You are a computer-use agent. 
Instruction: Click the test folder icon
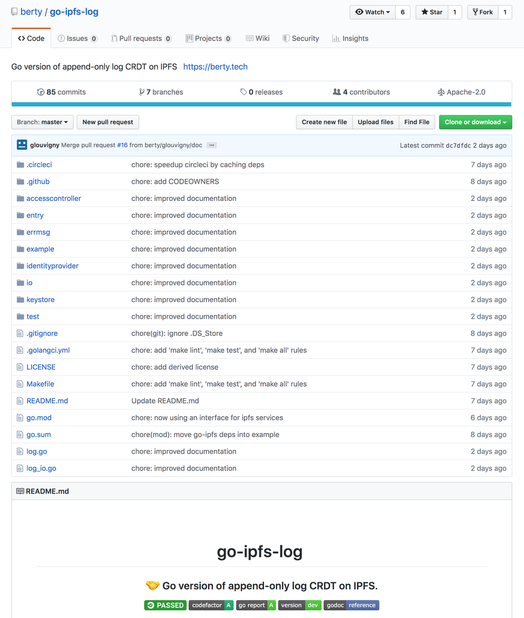(x=21, y=317)
